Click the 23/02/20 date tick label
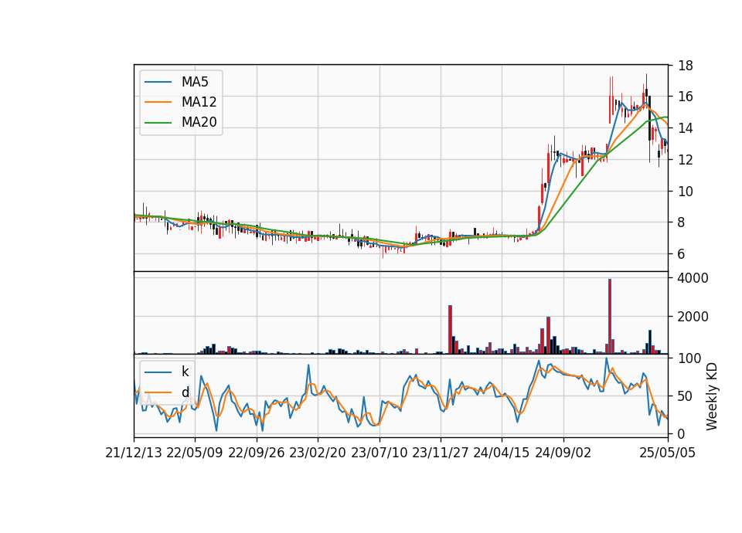Image resolution: width=742 pixels, height=533 pixels. (318, 453)
